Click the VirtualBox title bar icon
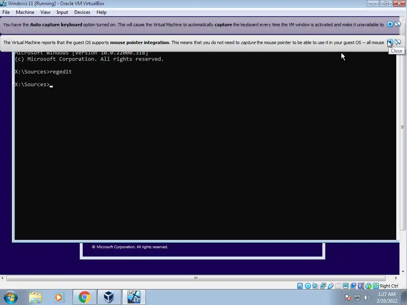The width and height of the screenshot is (407, 305). click(3, 3)
